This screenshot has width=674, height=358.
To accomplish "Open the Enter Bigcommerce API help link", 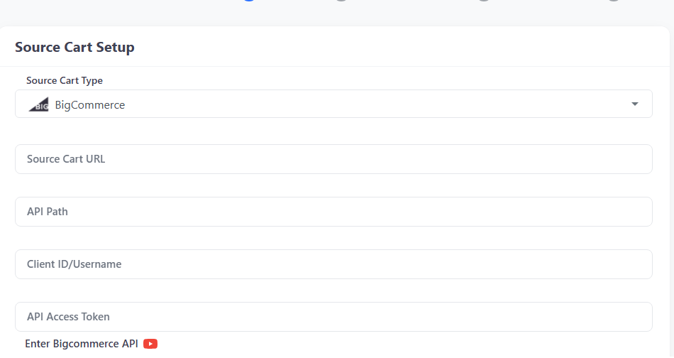I will tap(82, 344).
